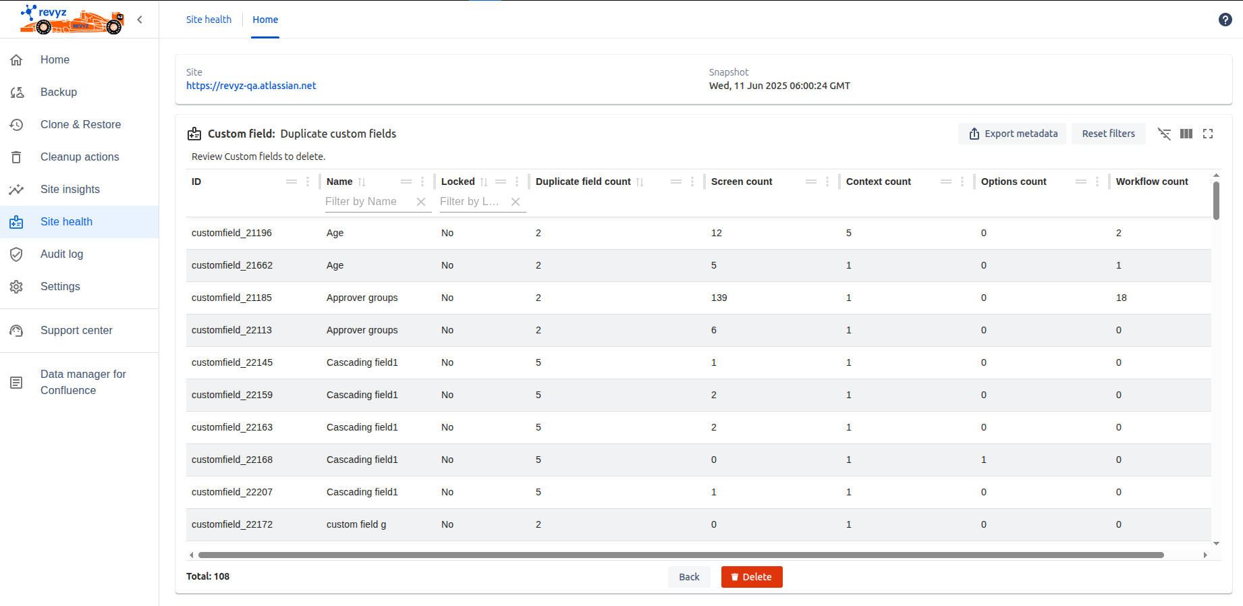
Task: Open the help question mark icon
Action: 1225,20
